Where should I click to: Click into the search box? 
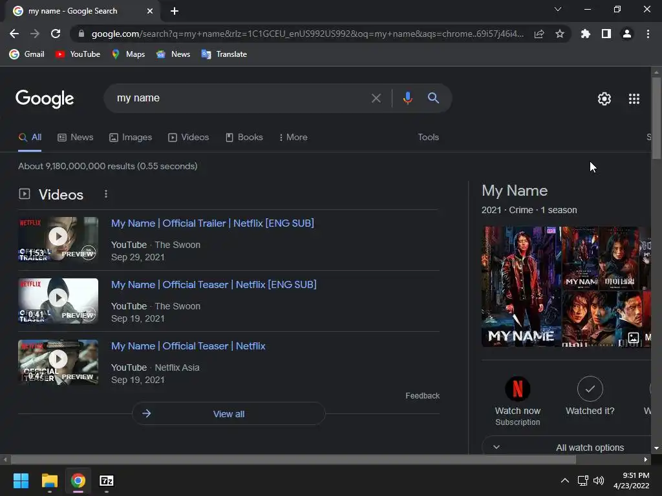point(237,98)
